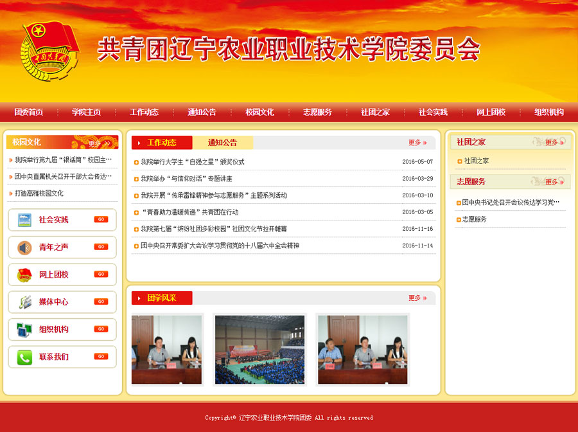Open the 团学风采 gymnasium assembly photo
The width and height of the screenshot is (578, 432).
coord(260,349)
